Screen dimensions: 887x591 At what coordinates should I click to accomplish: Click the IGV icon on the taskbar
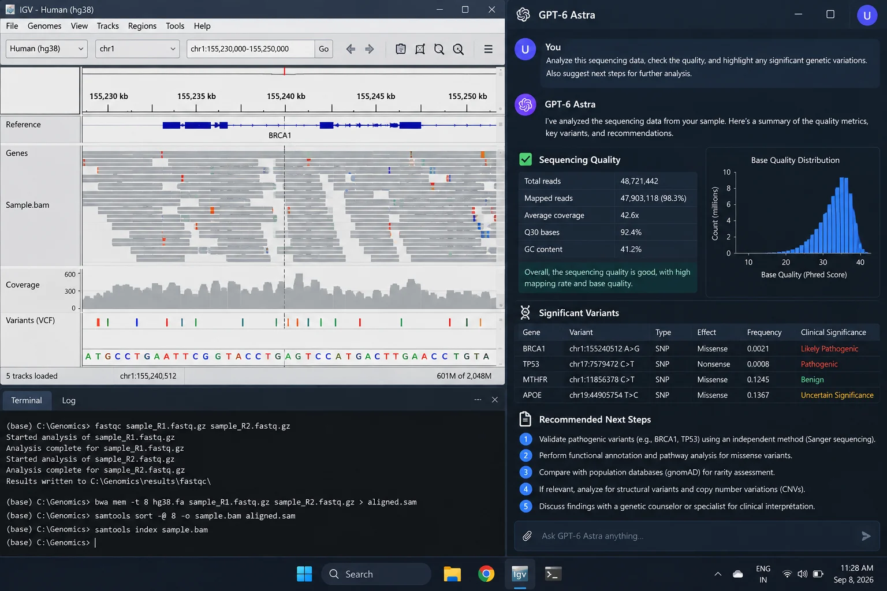[x=520, y=574]
